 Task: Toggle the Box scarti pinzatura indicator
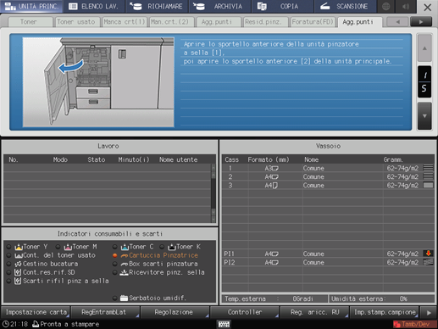(x=114, y=264)
